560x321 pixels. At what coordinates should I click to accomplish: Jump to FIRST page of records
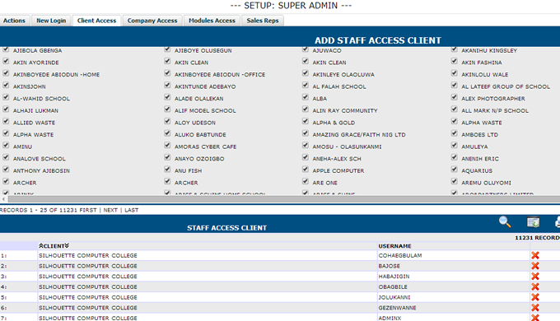tap(88, 210)
